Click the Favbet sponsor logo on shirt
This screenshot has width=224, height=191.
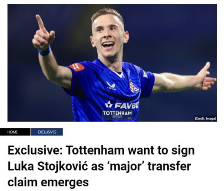pyautogui.click(x=122, y=105)
